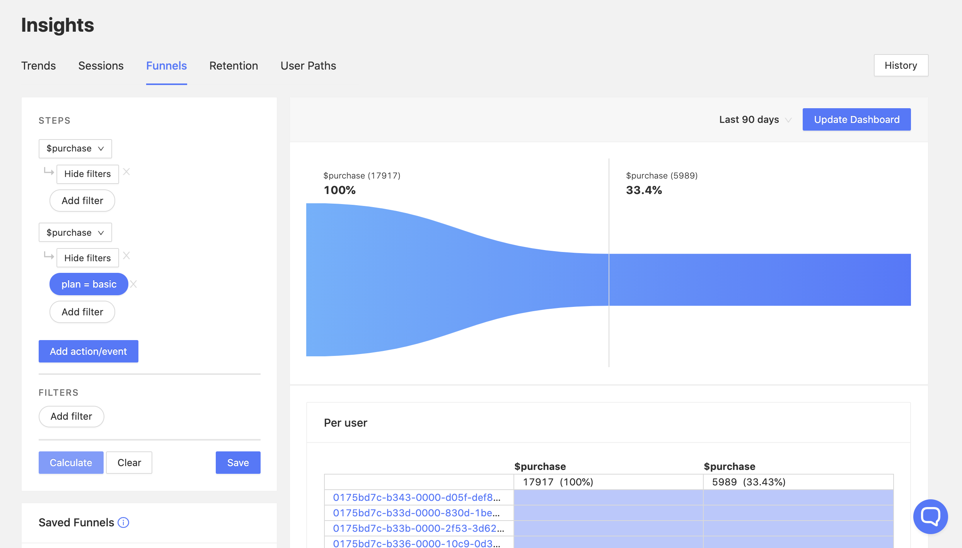Open the second $purchase step dropdown
The width and height of the screenshot is (962, 548).
click(x=75, y=233)
